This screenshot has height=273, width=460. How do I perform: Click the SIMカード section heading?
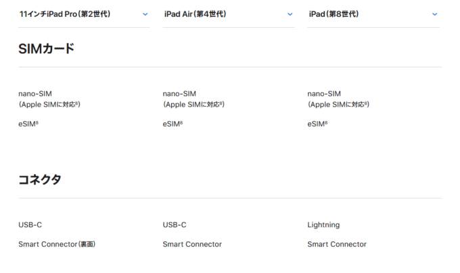click(x=47, y=49)
